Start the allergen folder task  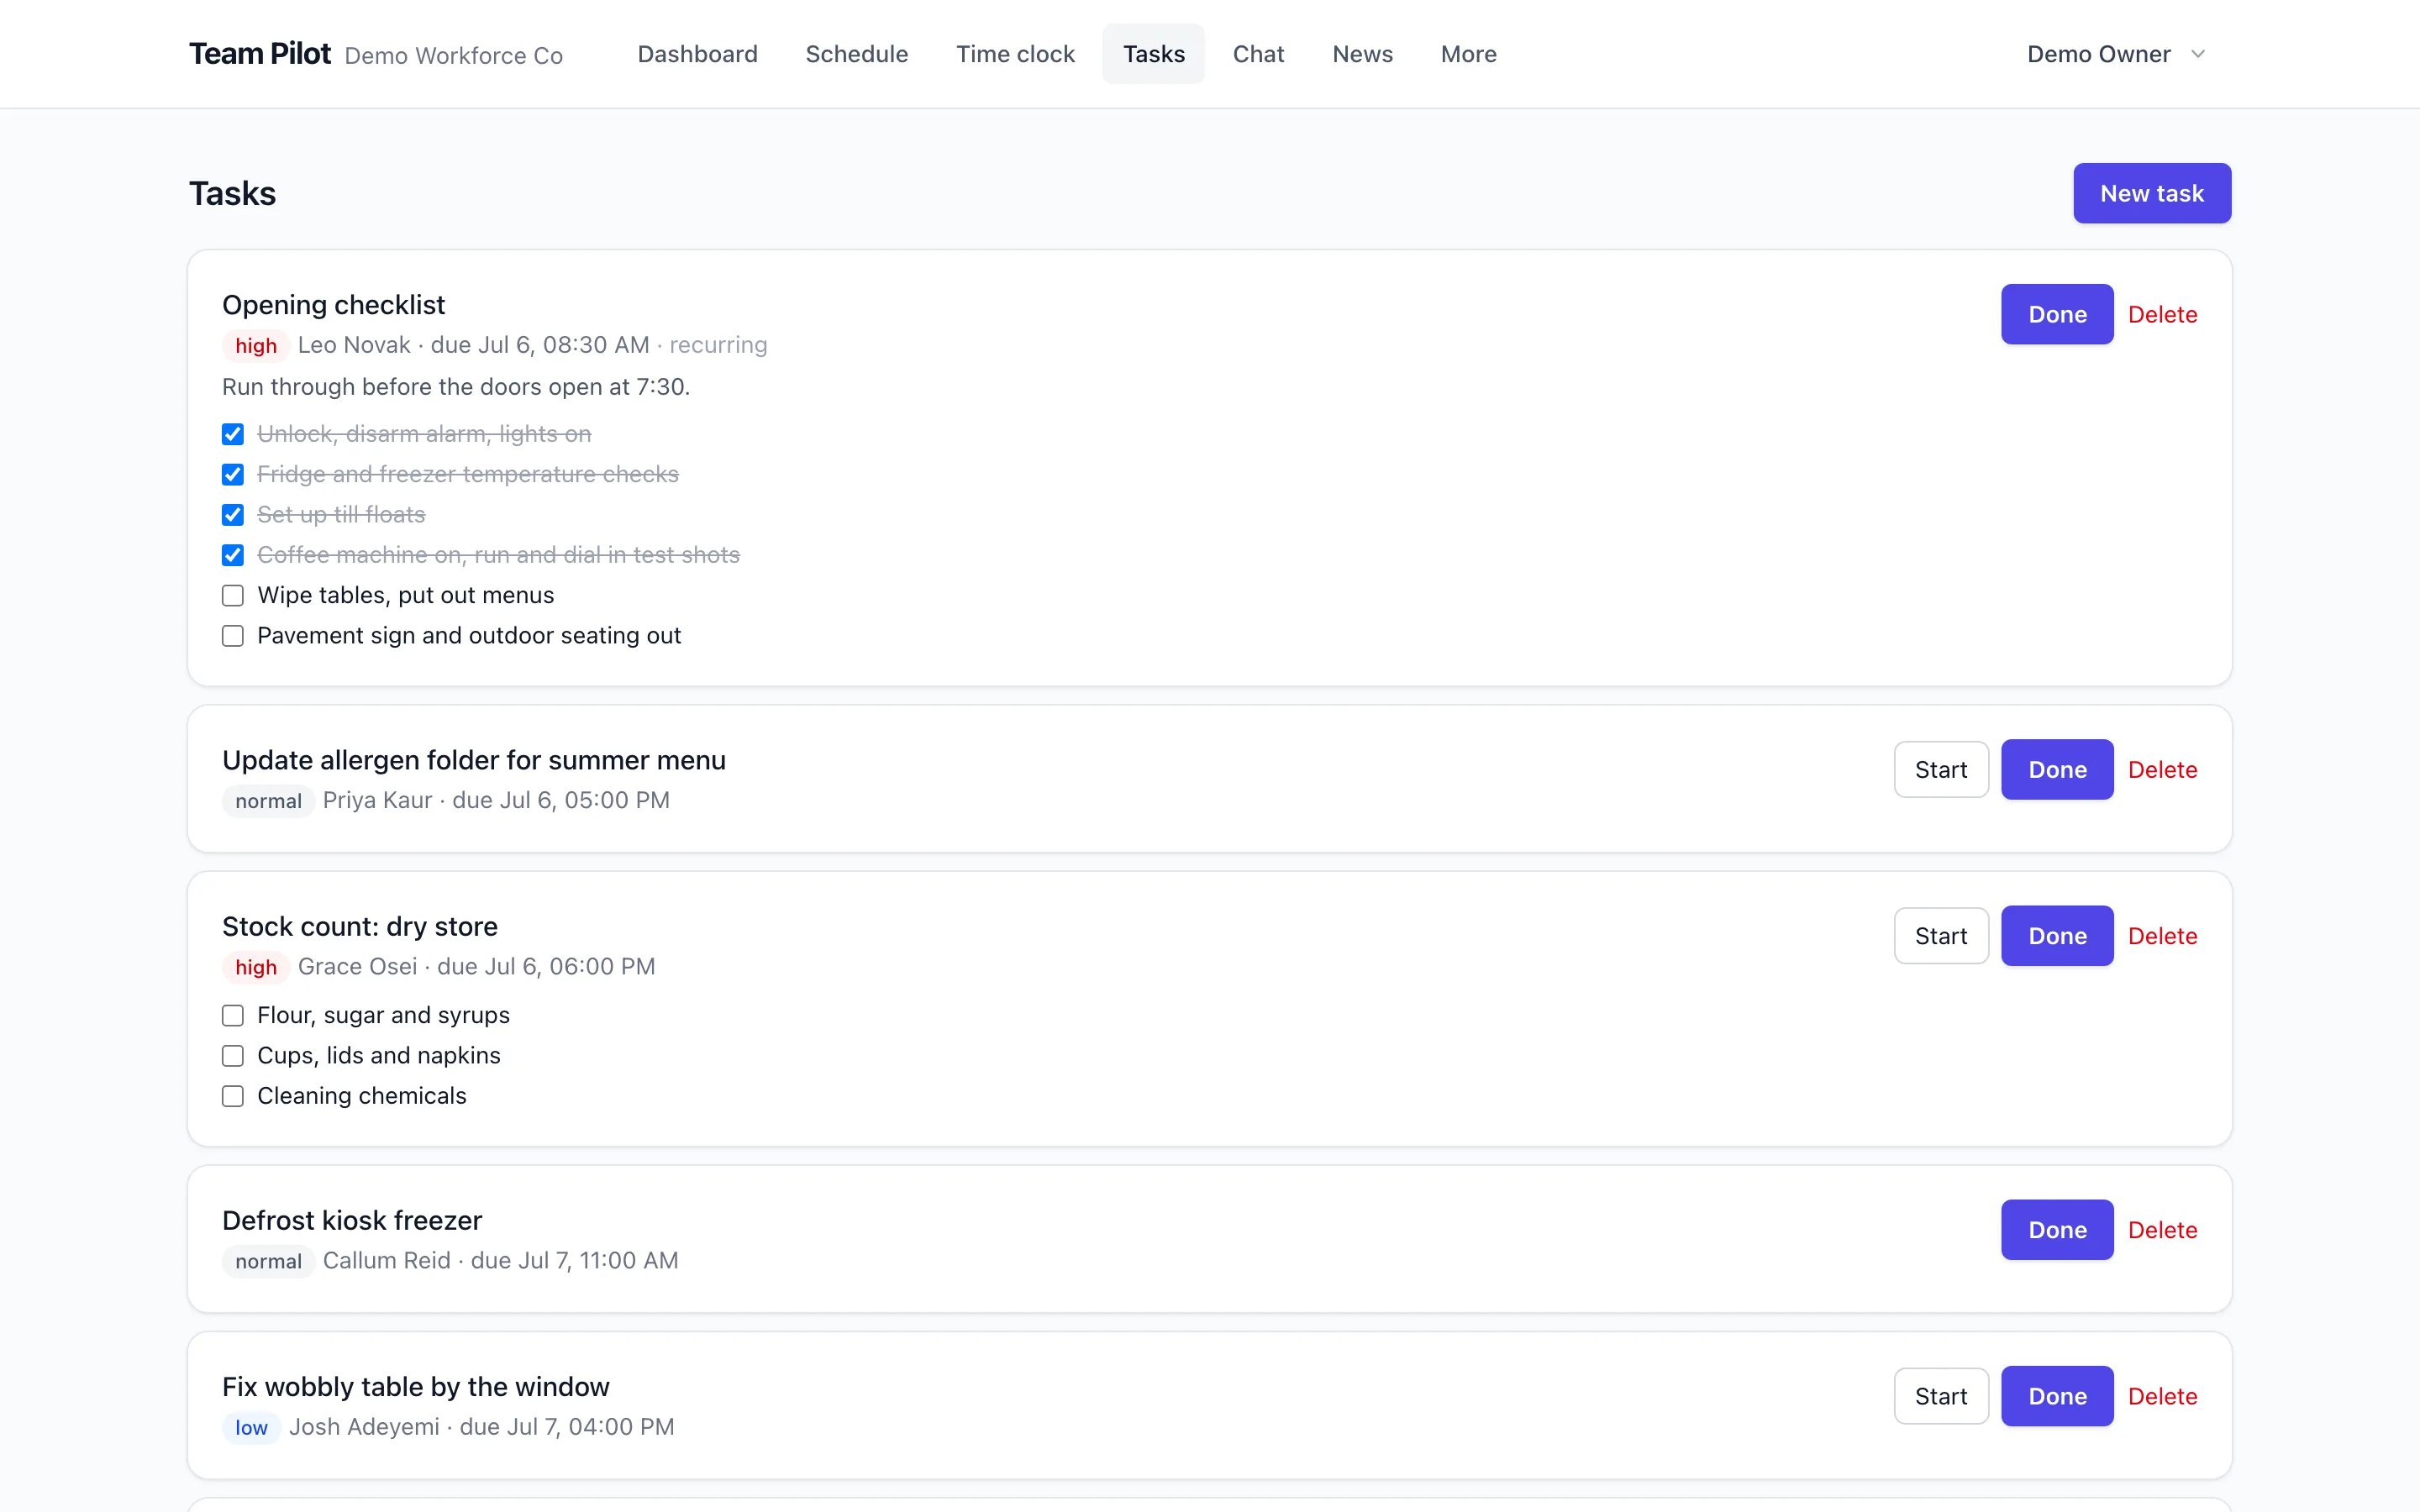pyautogui.click(x=1941, y=769)
